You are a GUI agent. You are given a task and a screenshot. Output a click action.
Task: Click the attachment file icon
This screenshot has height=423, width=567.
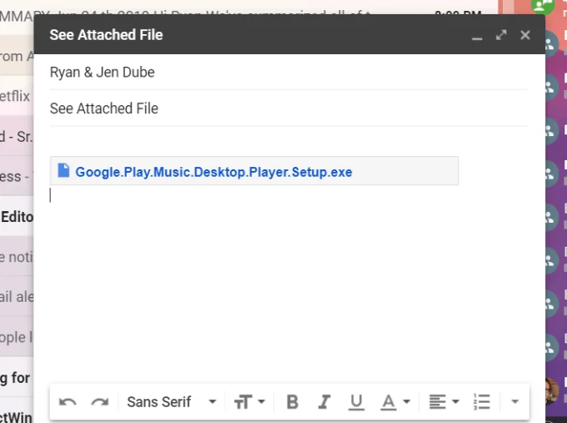63,170
